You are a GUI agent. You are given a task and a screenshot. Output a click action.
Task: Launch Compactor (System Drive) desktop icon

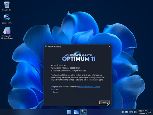(7, 33)
